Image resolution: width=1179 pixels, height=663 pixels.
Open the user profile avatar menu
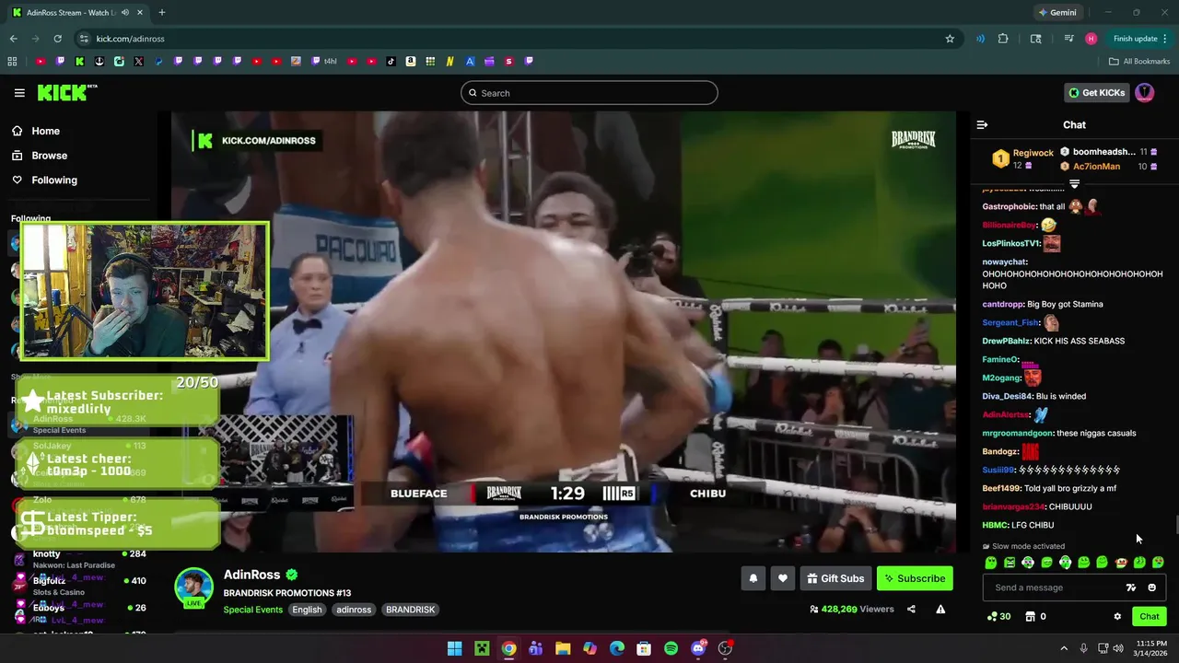(1144, 92)
